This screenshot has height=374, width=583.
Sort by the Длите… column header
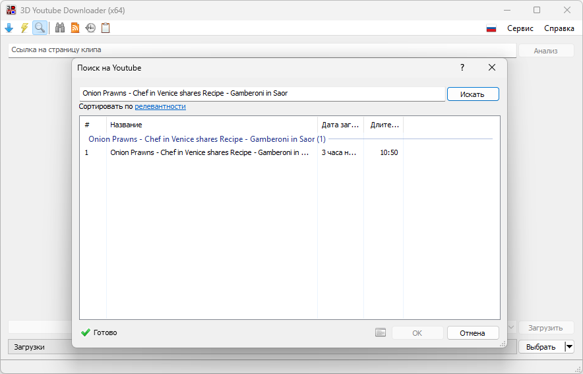click(x=384, y=125)
